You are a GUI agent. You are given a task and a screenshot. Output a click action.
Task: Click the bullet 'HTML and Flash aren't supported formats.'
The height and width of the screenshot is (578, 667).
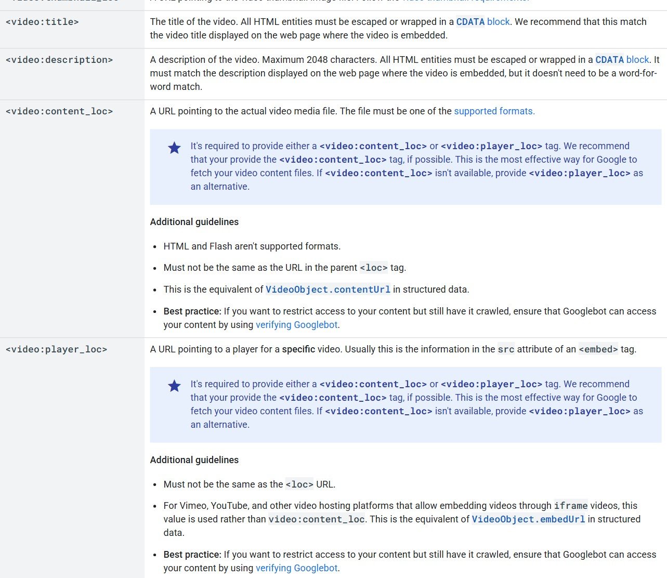(252, 246)
